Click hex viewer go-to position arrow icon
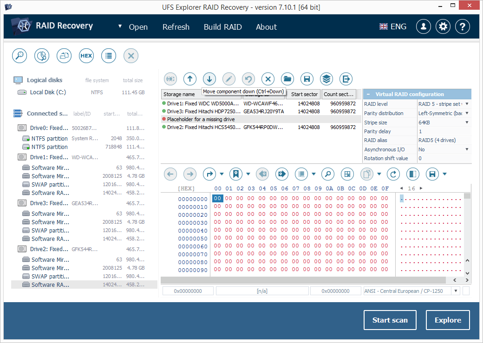Image resolution: width=483 pixels, height=343 pixels. [x=209, y=174]
